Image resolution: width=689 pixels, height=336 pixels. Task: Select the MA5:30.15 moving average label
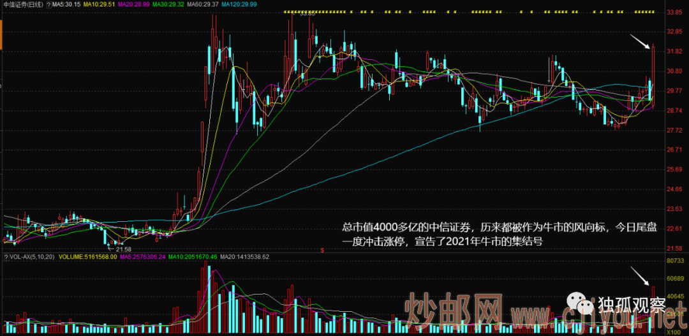tap(67, 4)
